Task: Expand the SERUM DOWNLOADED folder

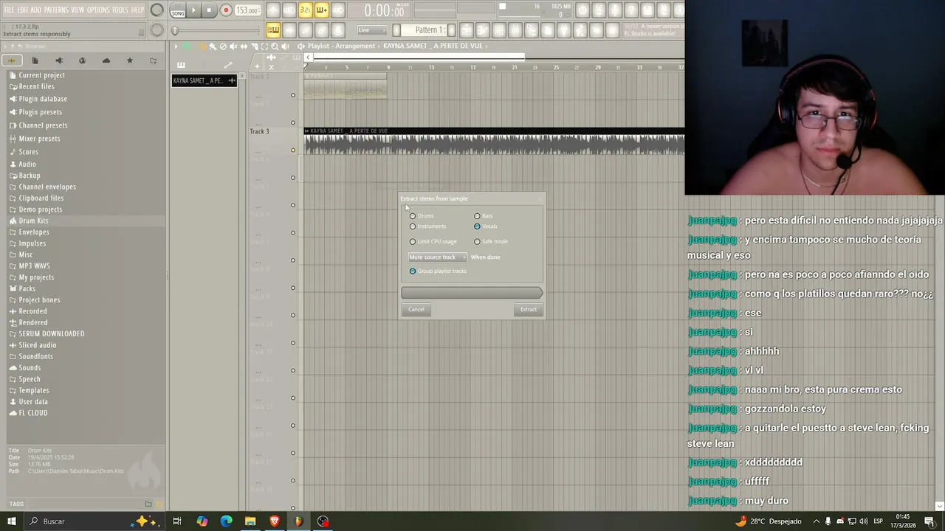Action: pos(51,333)
